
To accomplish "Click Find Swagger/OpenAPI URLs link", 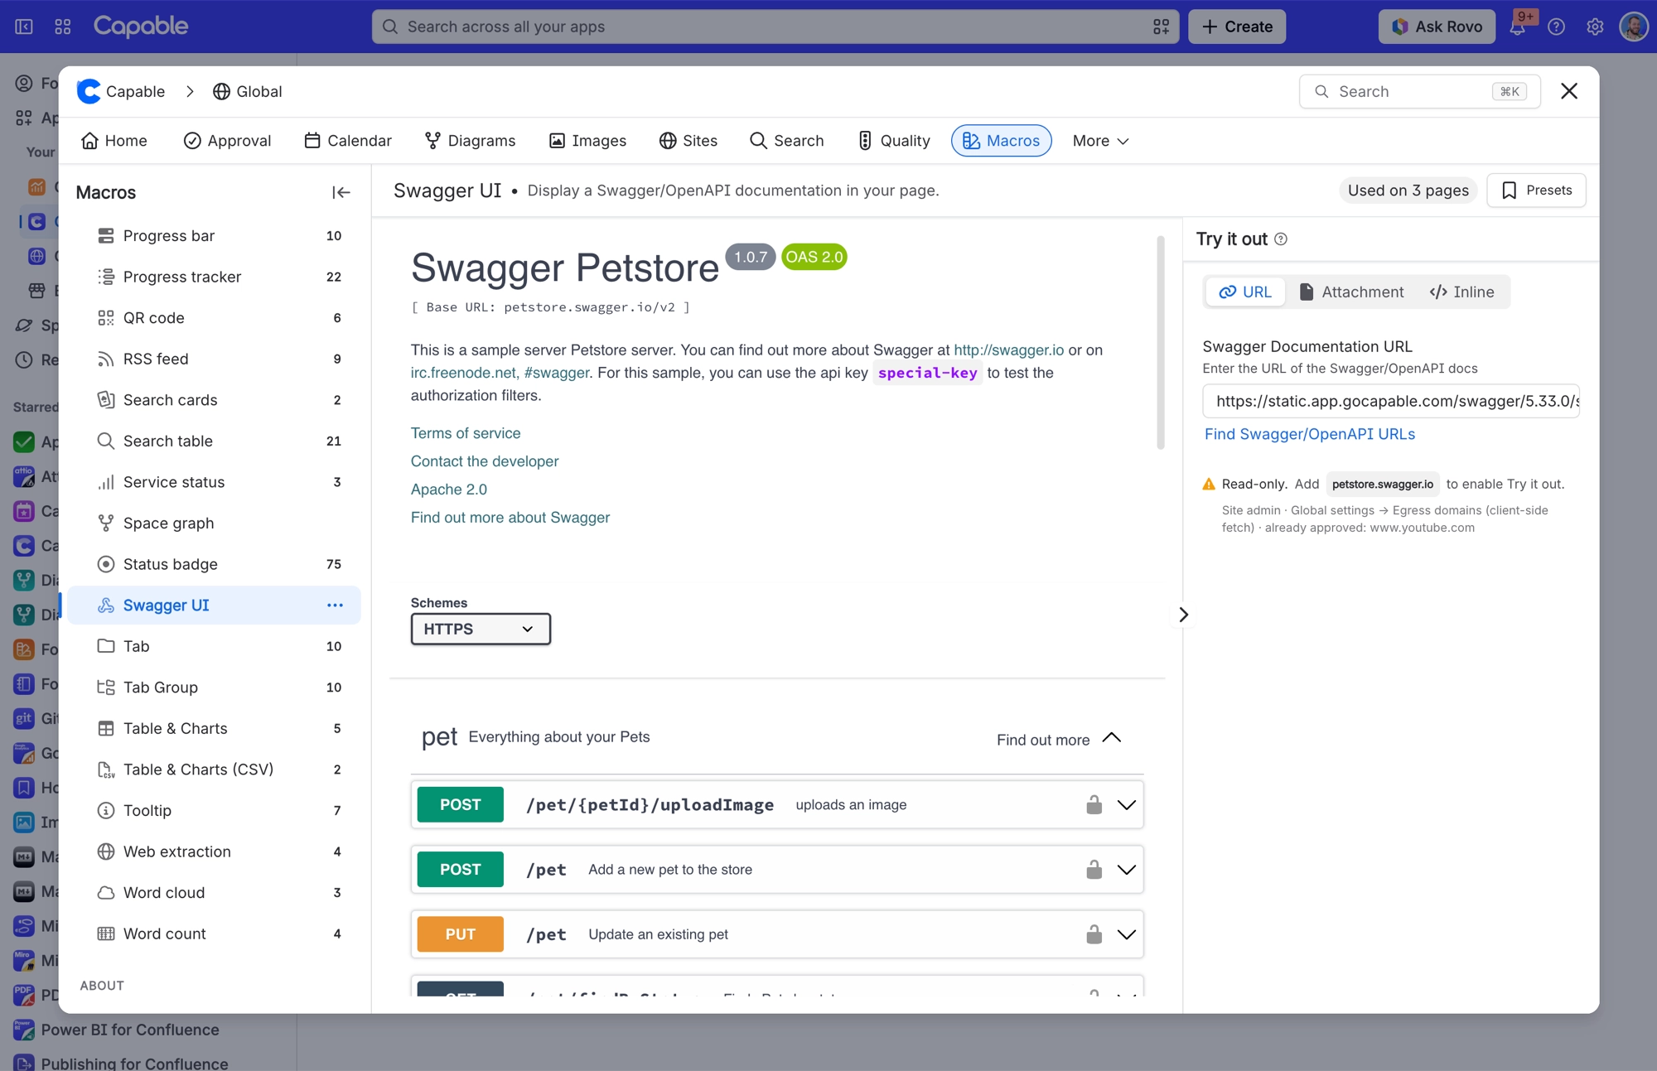I will [1309, 434].
